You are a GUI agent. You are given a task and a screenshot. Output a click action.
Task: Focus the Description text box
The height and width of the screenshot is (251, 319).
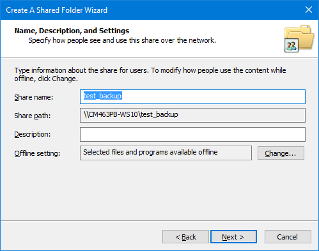(192, 134)
